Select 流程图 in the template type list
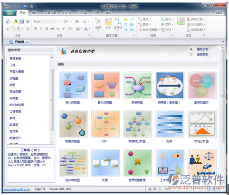This screenshot has width=229, height=195. (x=14, y=78)
